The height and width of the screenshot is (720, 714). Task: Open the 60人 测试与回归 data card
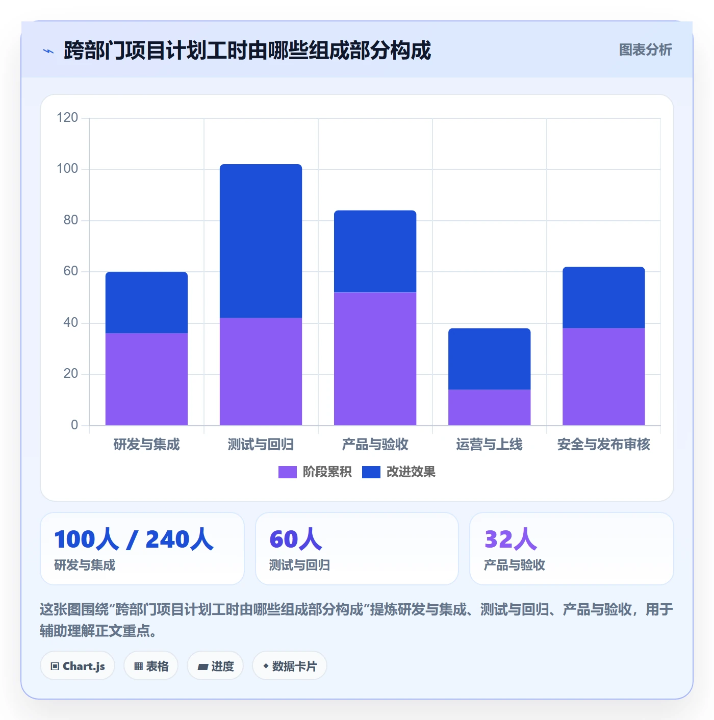357,549
